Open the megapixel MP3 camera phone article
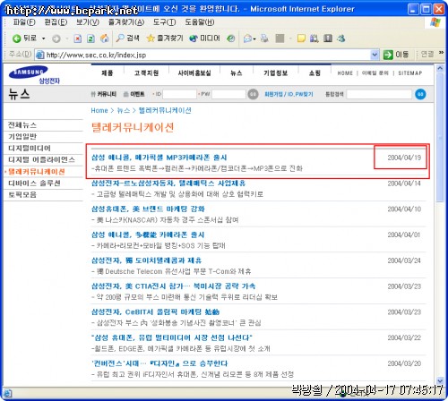The width and height of the screenshot is (448, 401). pos(159,158)
